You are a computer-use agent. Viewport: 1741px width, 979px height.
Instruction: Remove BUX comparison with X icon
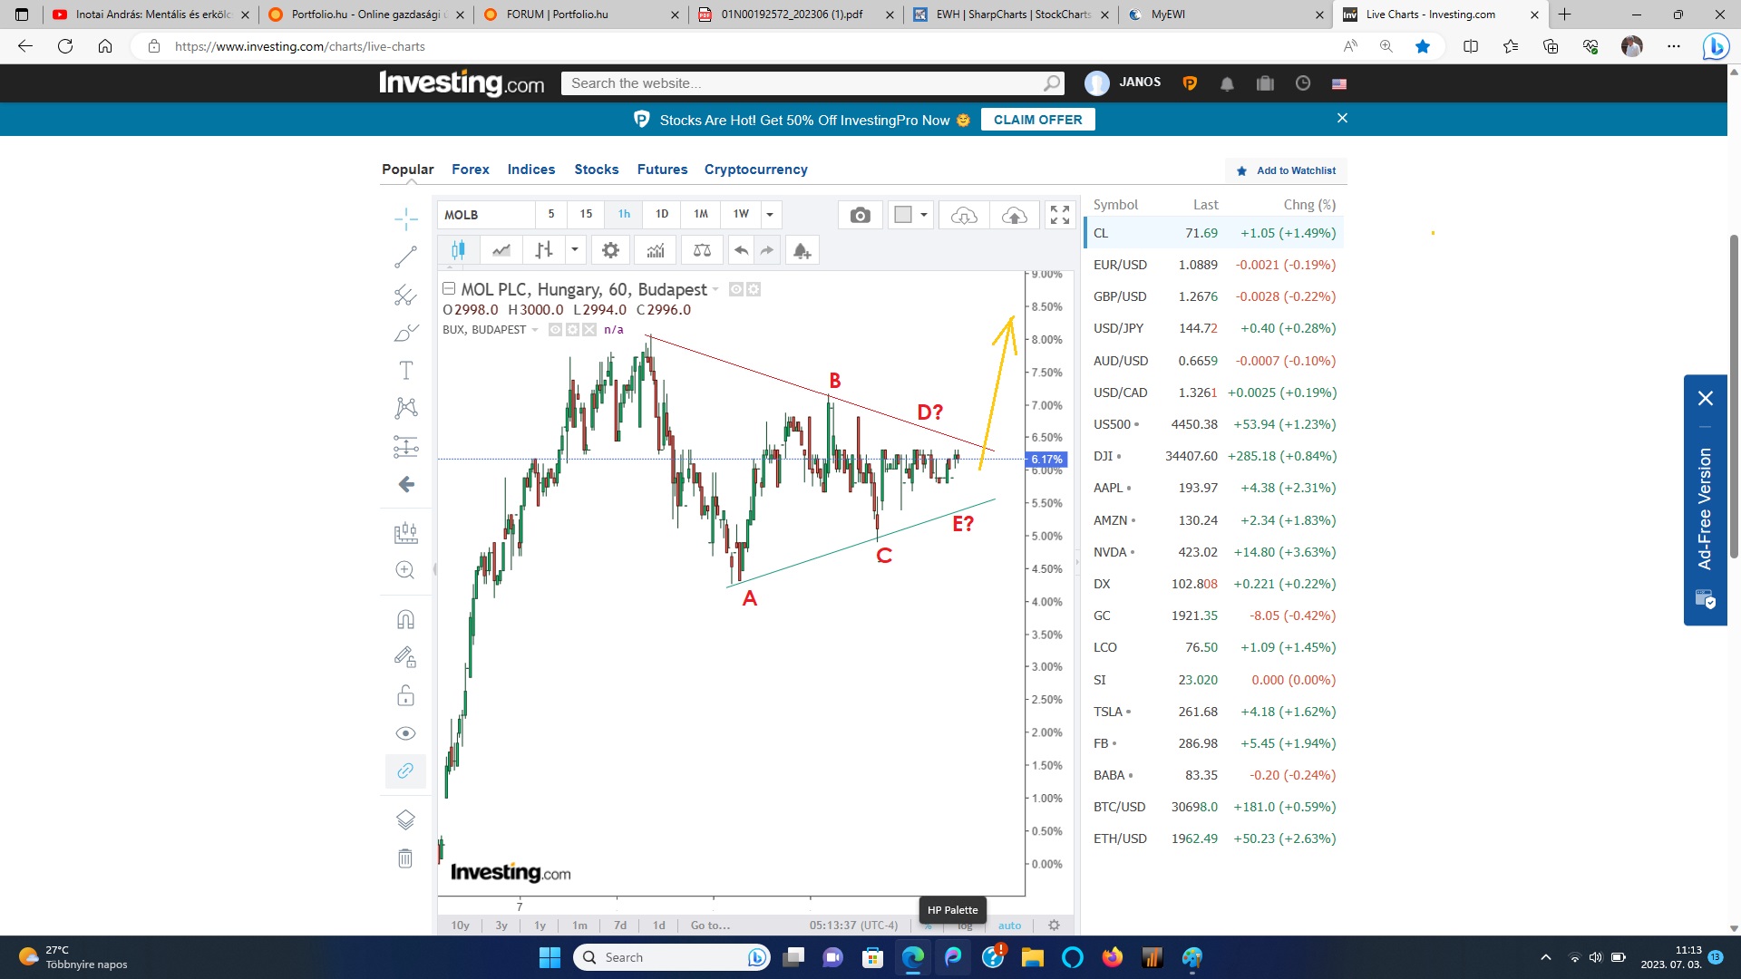point(589,330)
